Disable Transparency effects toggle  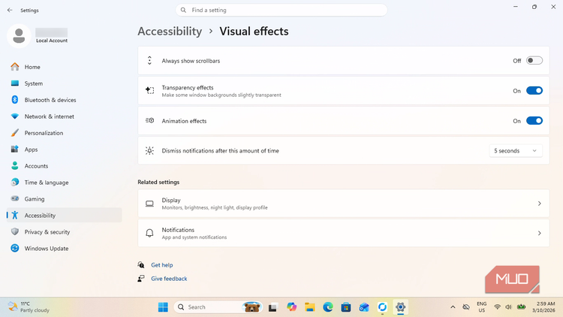tap(534, 91)
